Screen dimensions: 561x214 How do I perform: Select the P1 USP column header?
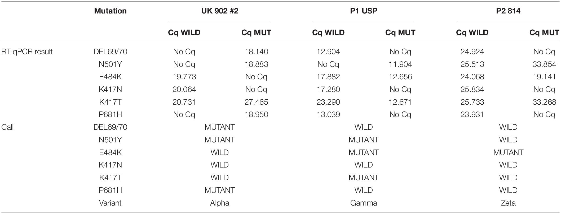364,11
